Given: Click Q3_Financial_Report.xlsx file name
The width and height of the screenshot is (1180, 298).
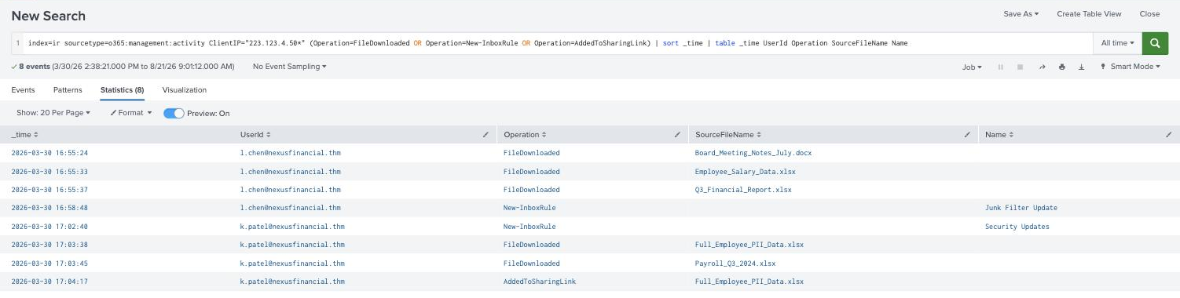Looking at the screenshot, I should pos(743,190).
